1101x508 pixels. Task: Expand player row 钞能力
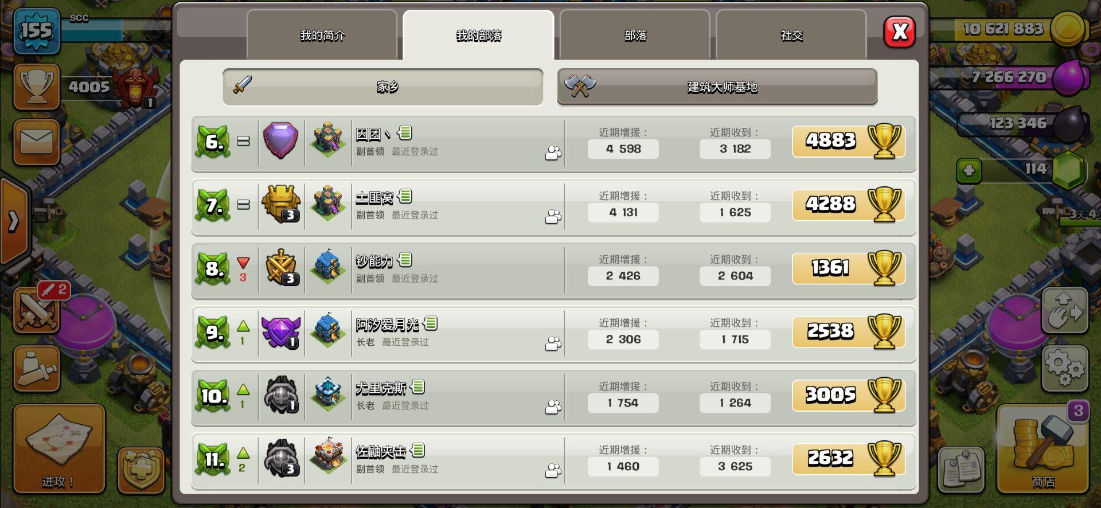[x=553, y=269]
